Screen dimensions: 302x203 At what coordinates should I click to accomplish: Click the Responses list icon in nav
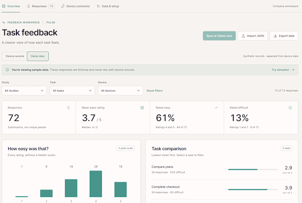(x=28, y=6)
